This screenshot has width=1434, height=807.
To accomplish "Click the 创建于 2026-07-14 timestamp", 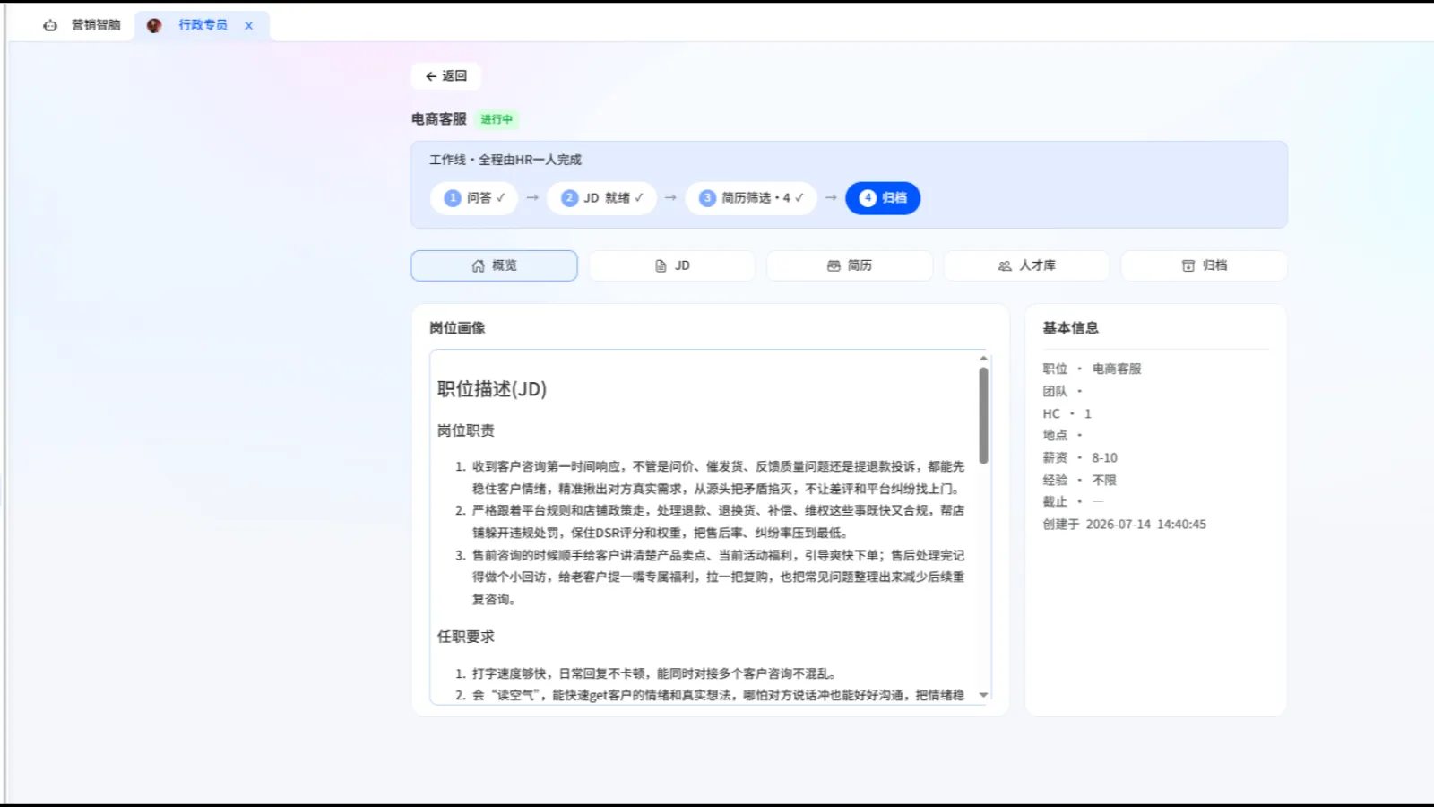I will point(1125,525).
